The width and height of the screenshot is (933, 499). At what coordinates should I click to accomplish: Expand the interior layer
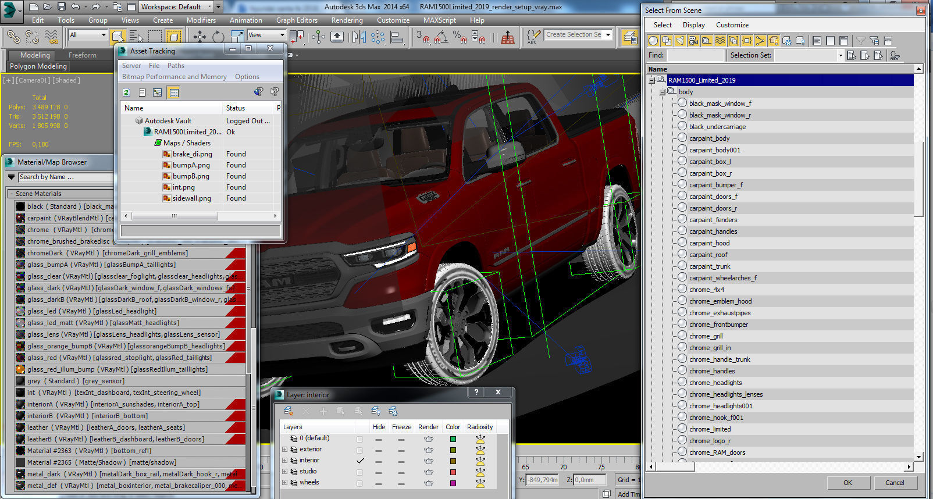[285, 461]
